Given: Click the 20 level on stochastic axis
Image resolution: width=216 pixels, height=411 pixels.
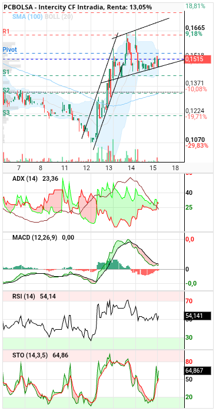Looking at the screenshot, I should (x=190, y=397).
